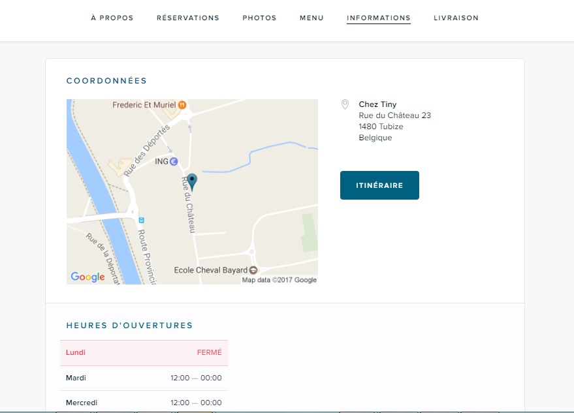Click the Chez Tiny map pin marker
574x413 pixels.
click(x=191, y=181)
